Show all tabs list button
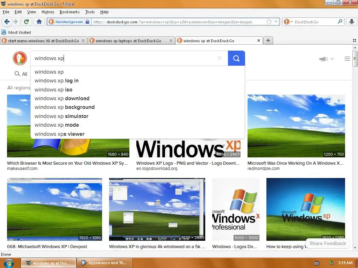Viewport: 358px width, 268px height. point(355,40)
